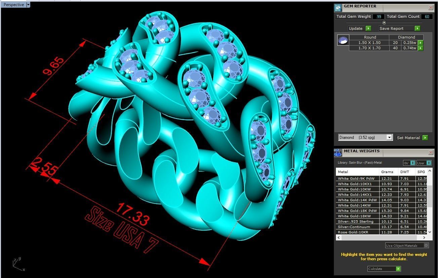This screenshot has height=278, width=438.
Task: Click scroll up arrow of metals list
Action: [x=430, y=171]
